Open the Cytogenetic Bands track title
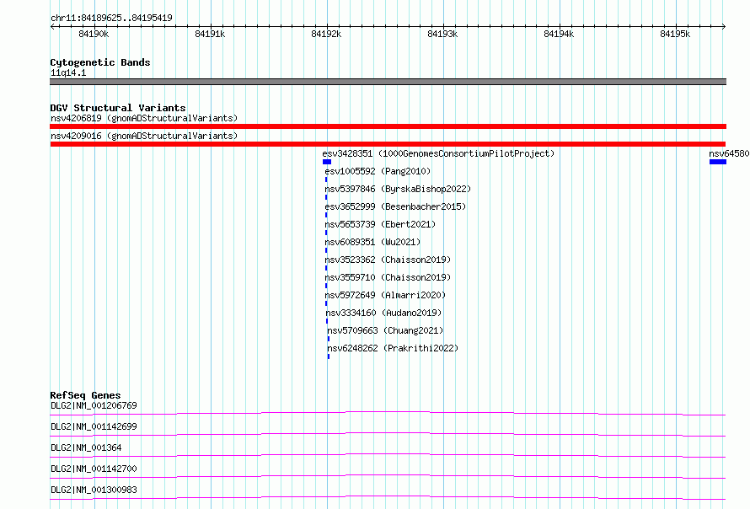 coord(100,62)
